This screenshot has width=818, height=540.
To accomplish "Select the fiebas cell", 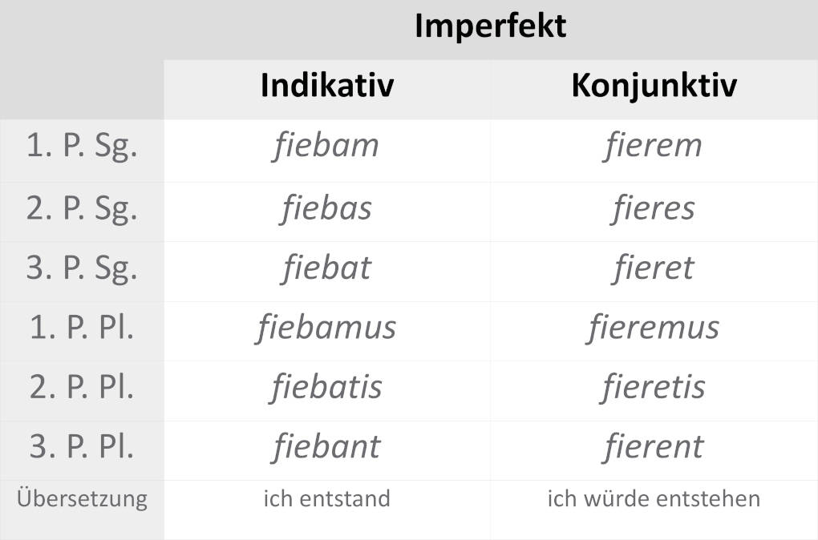I will [x=326, y=208].
